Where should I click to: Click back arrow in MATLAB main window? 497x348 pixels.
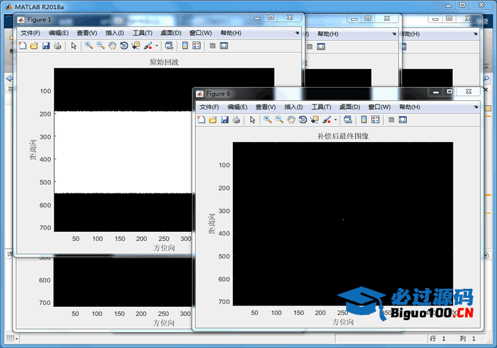pyautogui.click(x=9, y=79)
